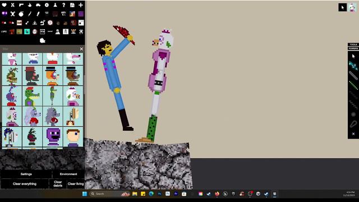Open the crossed swords Melee category

12,5
